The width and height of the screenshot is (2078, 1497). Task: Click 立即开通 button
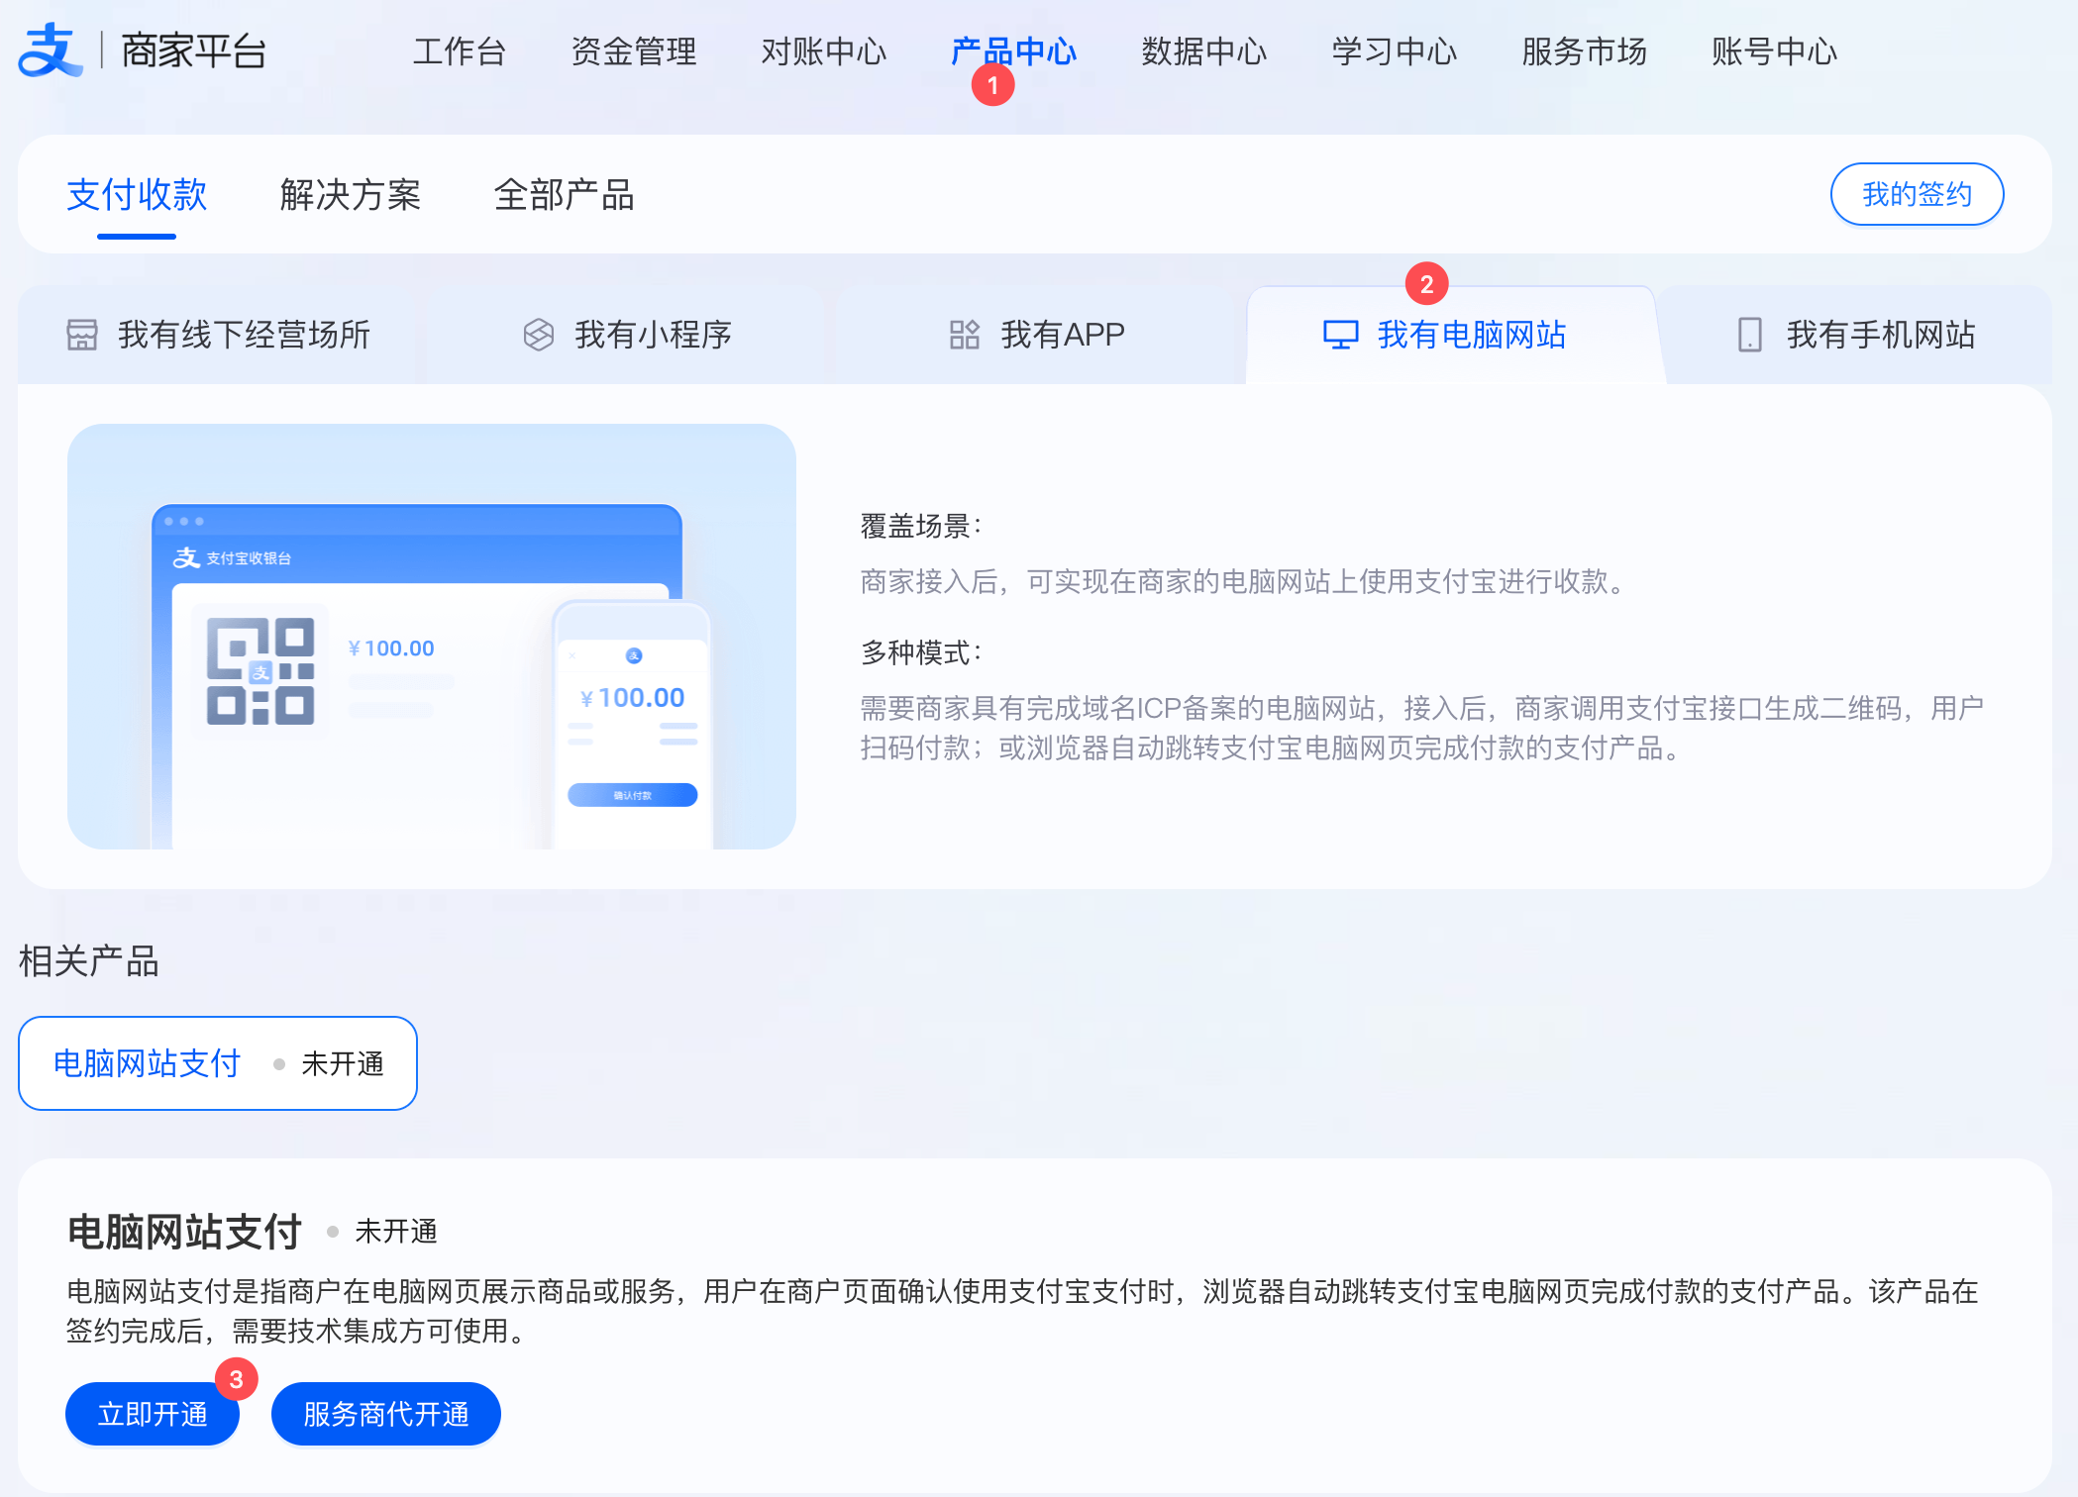pos(153,1414)
